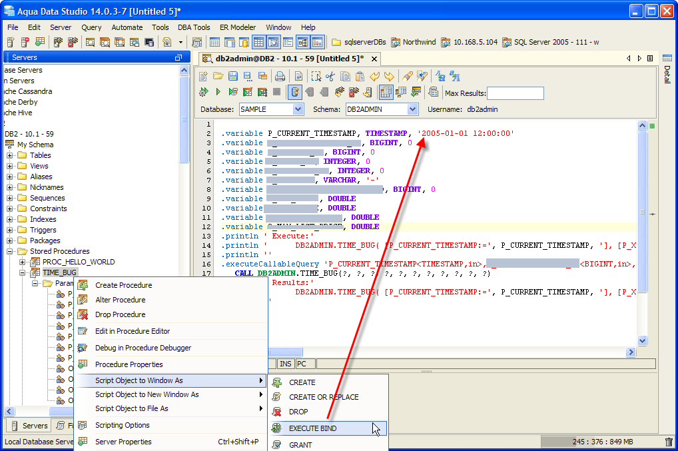Expand the PROC_HELLO_WORLD procedure node
The image size is (678, 451).
click(x=22, y=262)
